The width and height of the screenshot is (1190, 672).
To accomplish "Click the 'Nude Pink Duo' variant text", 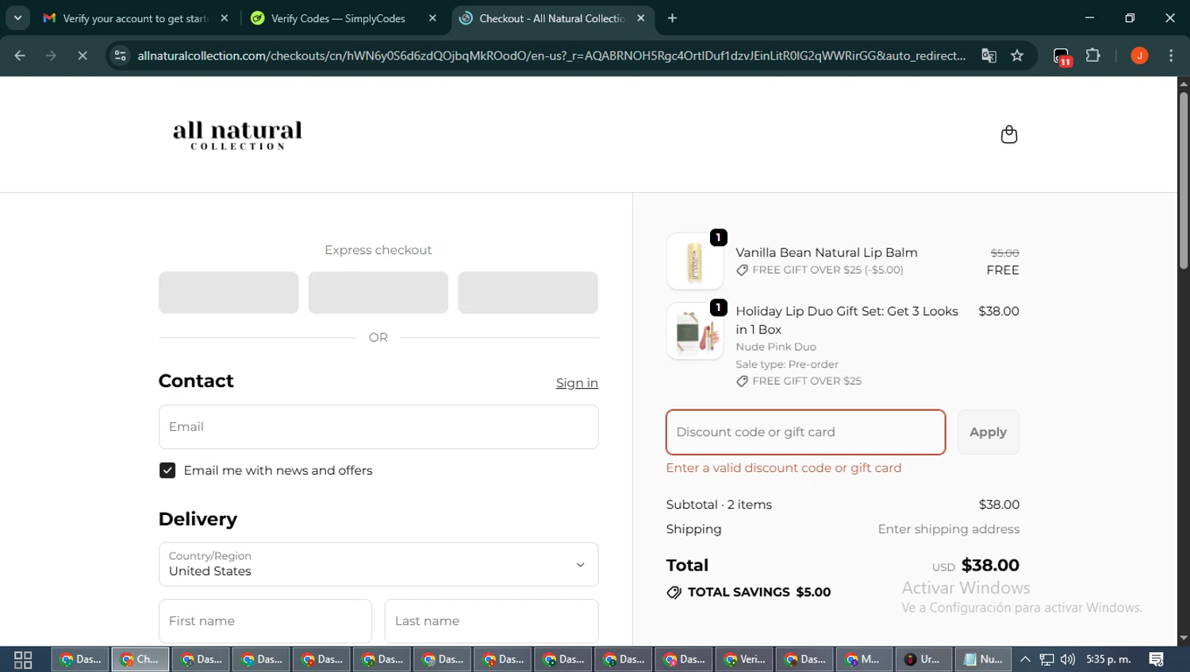I will 775,347.
